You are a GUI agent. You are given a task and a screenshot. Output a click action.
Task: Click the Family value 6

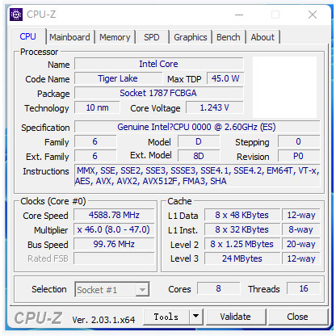point(95,141)
